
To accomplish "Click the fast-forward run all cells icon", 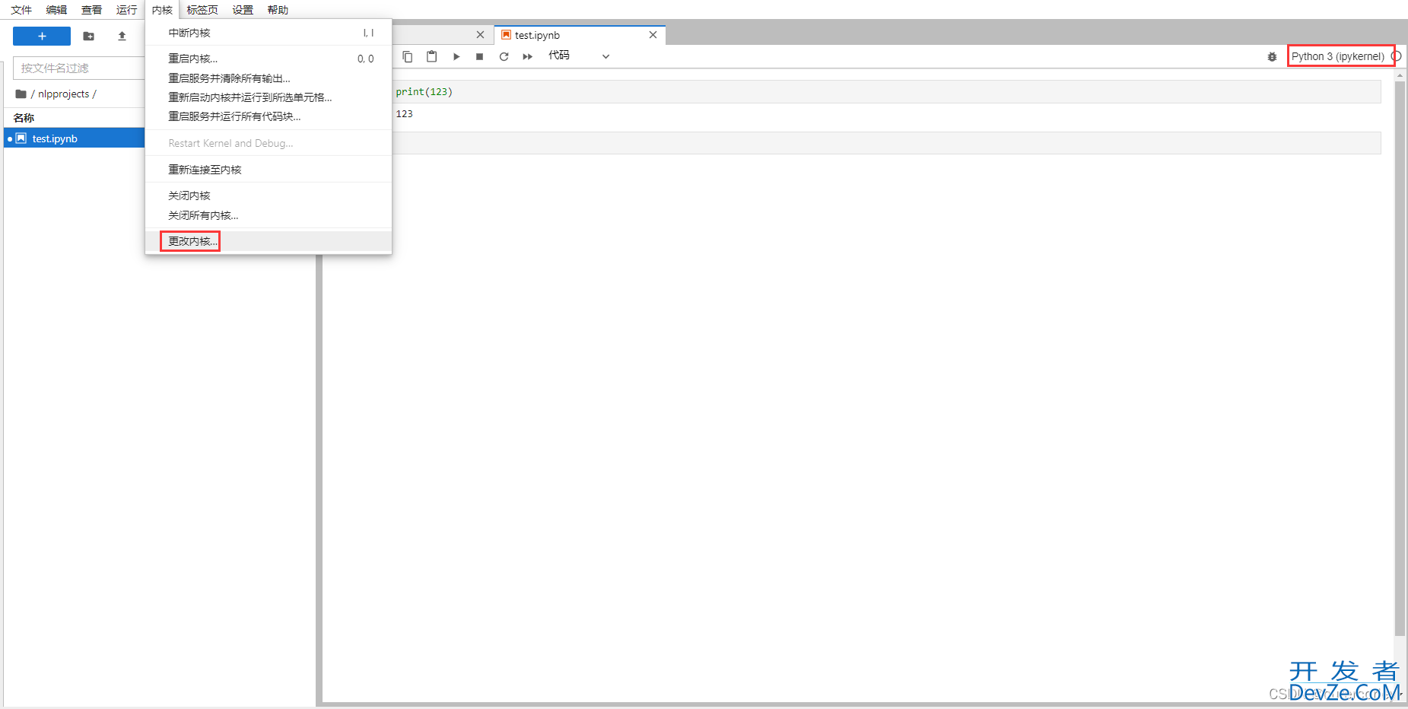I will [x=527, y=56].
